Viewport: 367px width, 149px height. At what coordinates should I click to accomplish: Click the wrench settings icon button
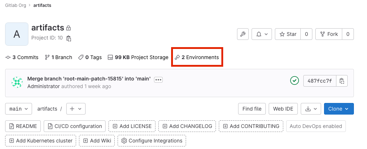[x=243, y=34]
